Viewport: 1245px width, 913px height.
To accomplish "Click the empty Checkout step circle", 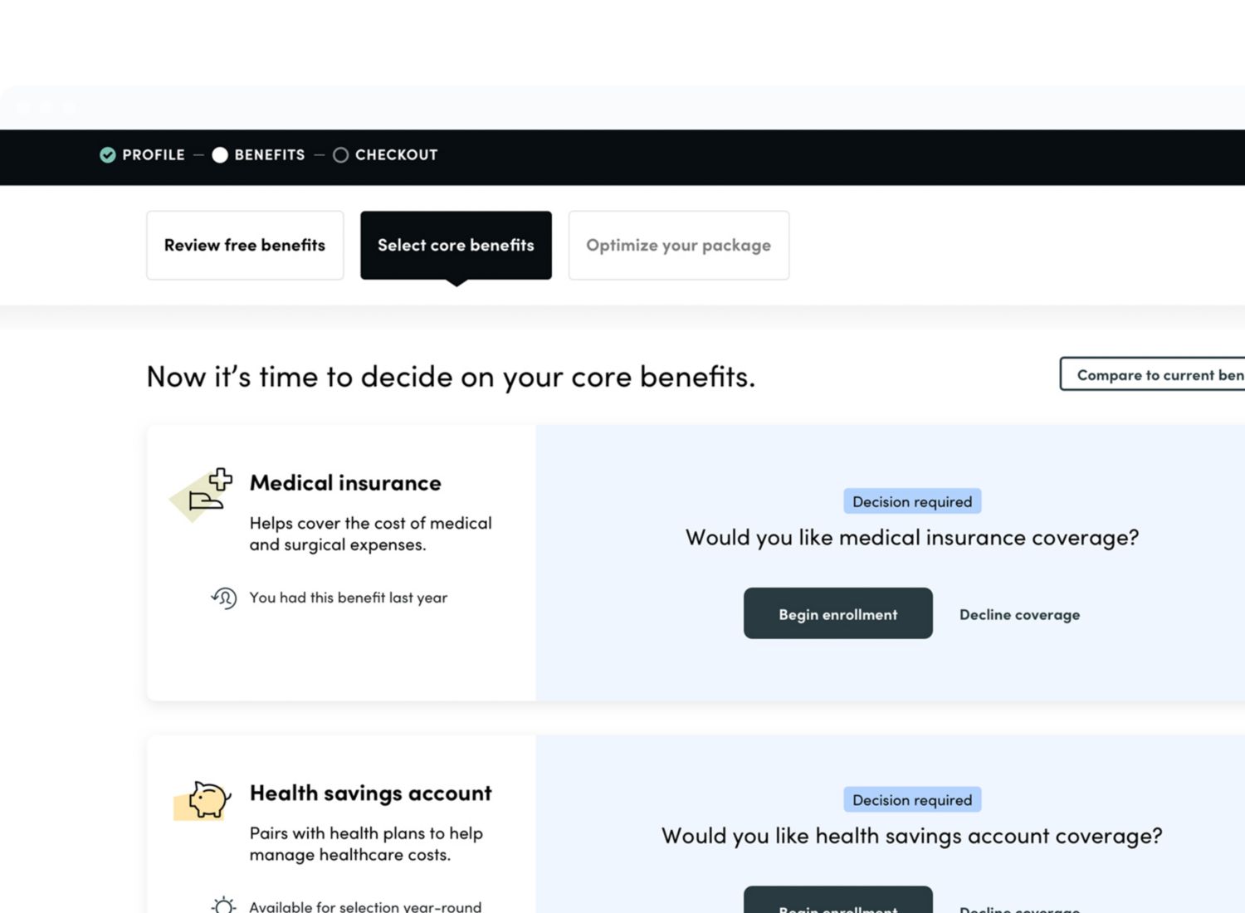I will [x=340, y=155].
